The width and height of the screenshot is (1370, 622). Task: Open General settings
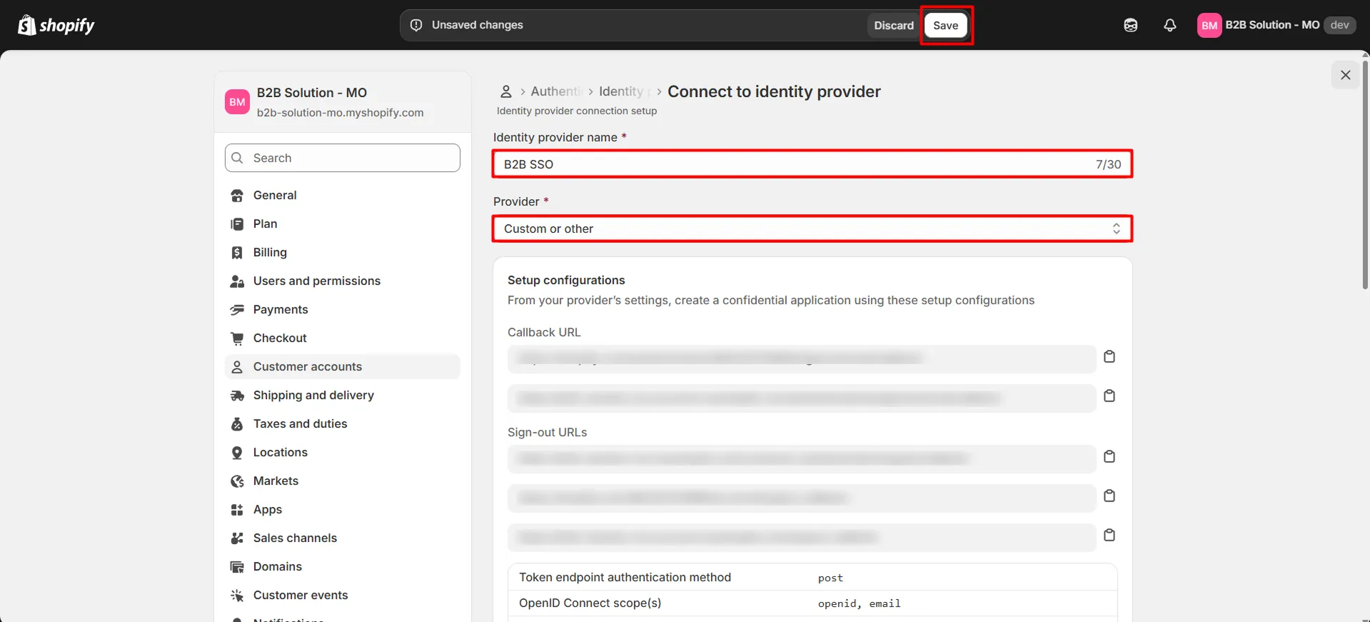tap(343, 195)
